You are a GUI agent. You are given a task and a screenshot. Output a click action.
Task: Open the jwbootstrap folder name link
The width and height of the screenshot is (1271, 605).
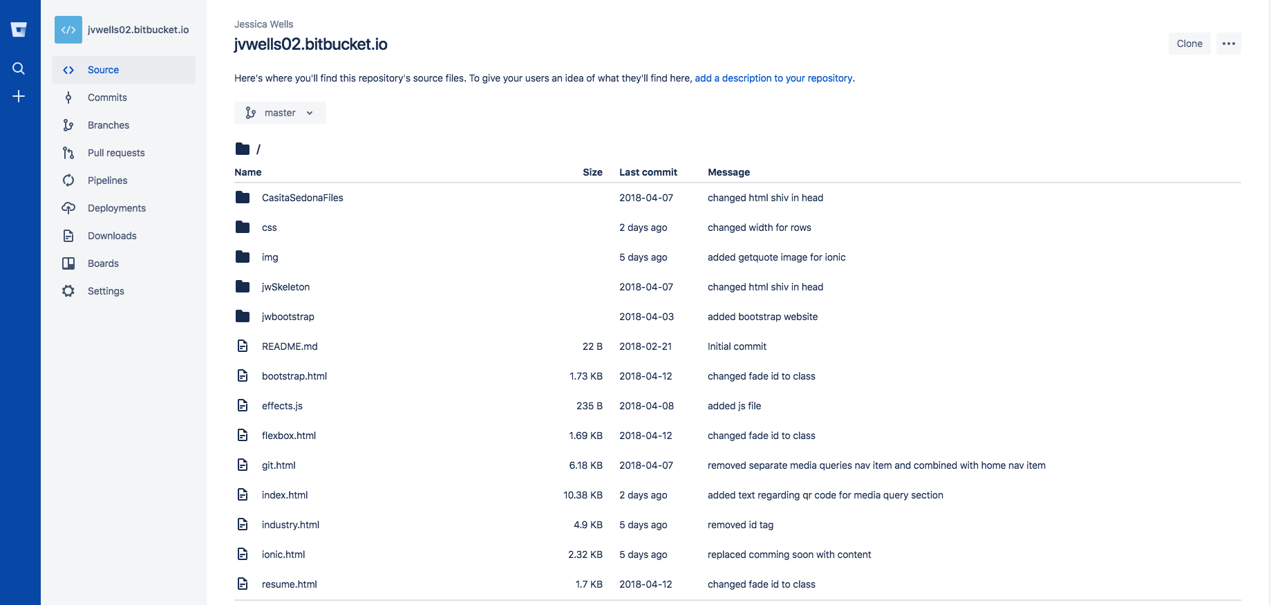coord(288,317)
